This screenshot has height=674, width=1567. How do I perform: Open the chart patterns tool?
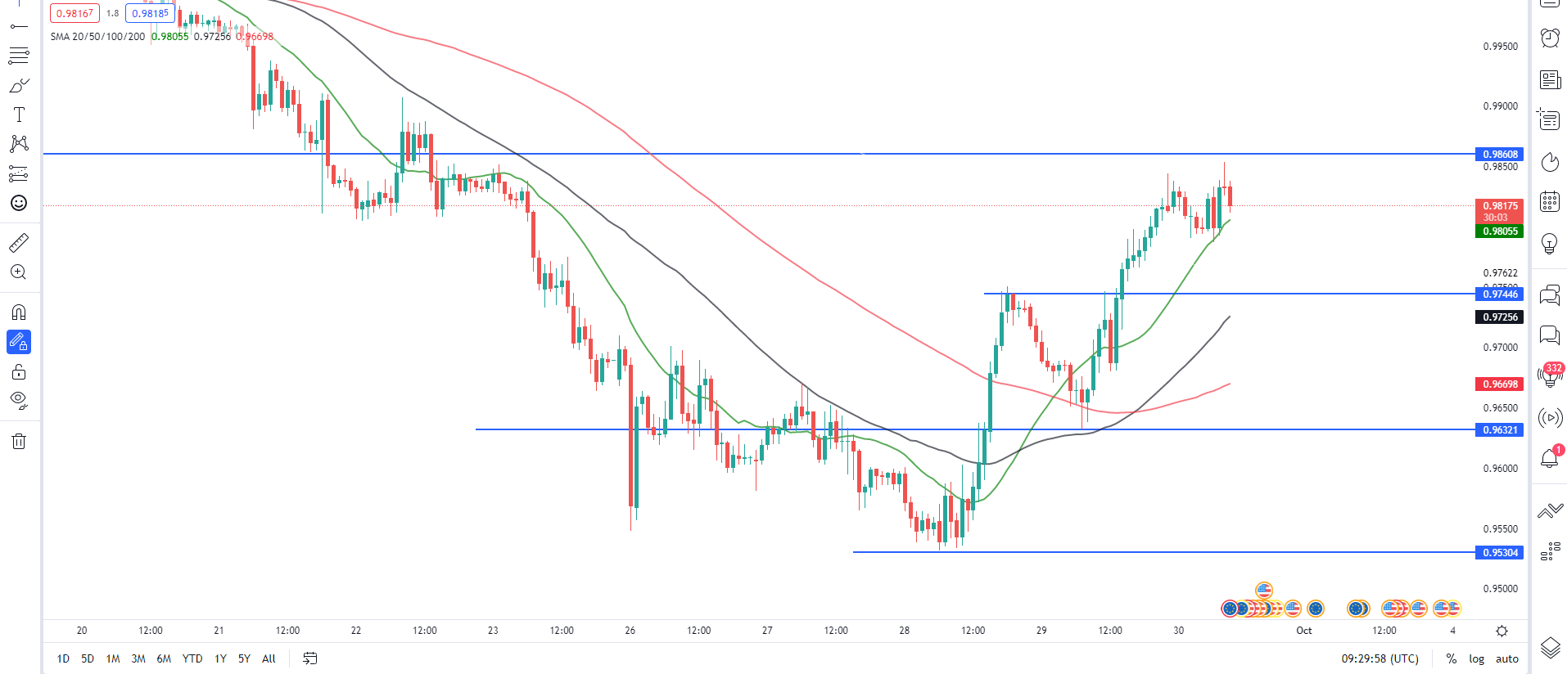pos(19,144)
